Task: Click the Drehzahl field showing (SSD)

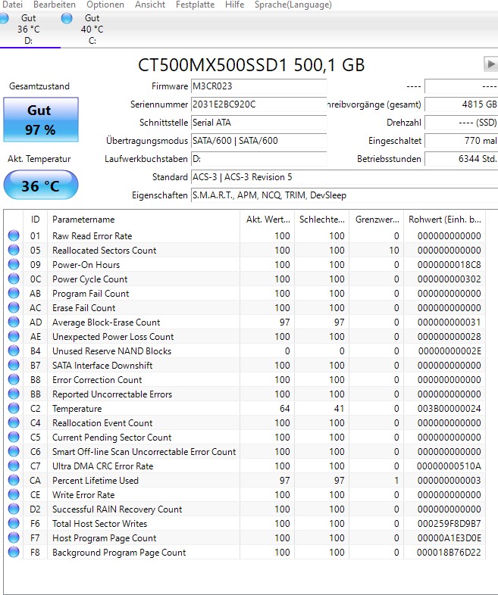Action: point(461,123)
